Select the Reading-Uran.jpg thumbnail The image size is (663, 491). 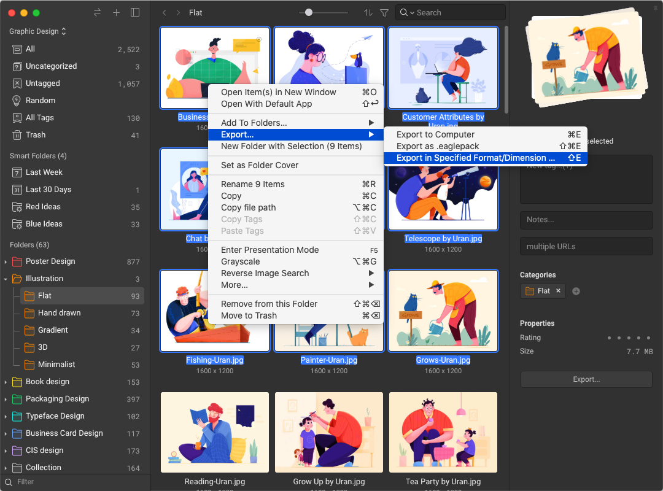[215, 432]
